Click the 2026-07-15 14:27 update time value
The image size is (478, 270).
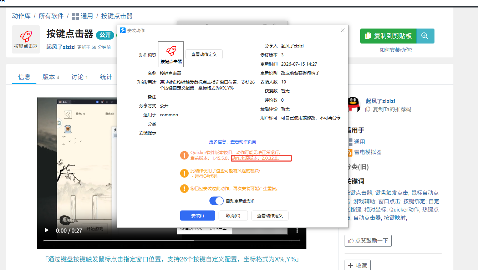[x=299, y=64]
